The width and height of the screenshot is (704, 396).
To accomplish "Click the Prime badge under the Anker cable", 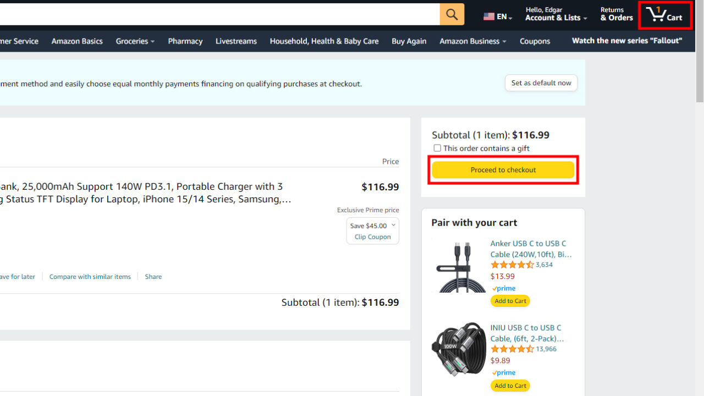I will click(x=503, y=288).
